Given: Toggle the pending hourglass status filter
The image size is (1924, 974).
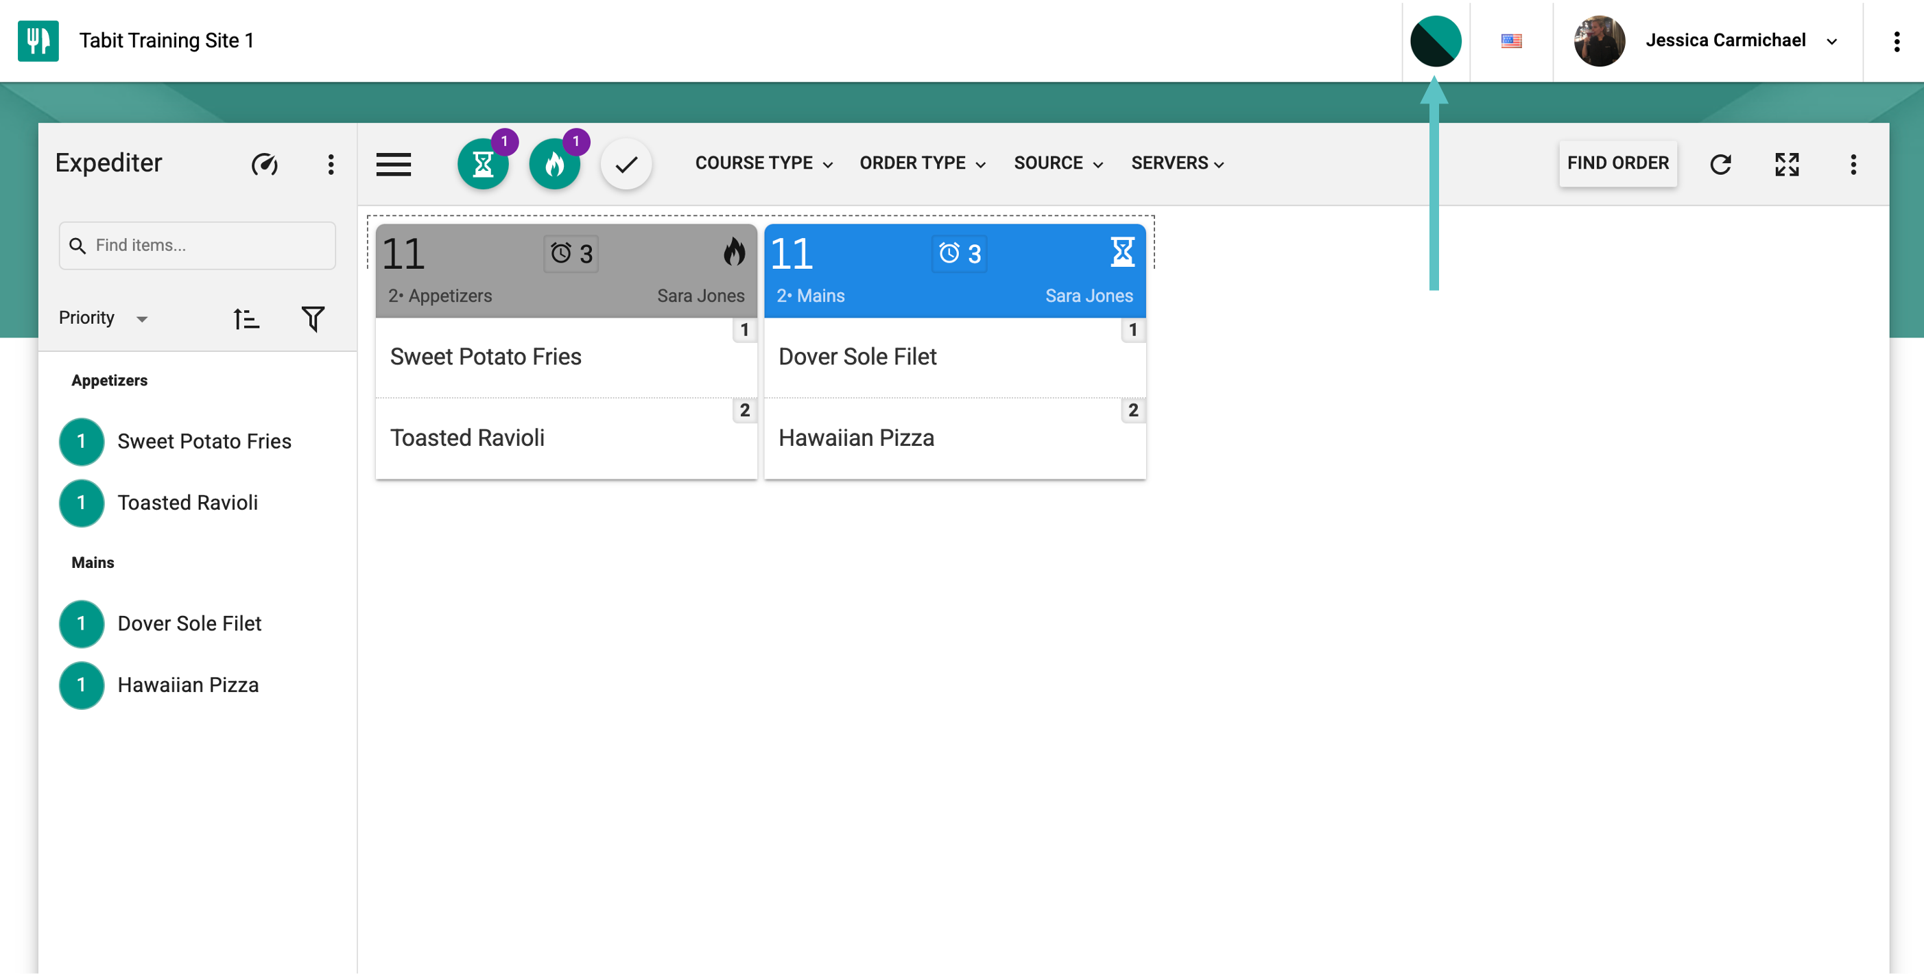Looking at the screenshot, I should pyautogui.click(x=484, y=163).
